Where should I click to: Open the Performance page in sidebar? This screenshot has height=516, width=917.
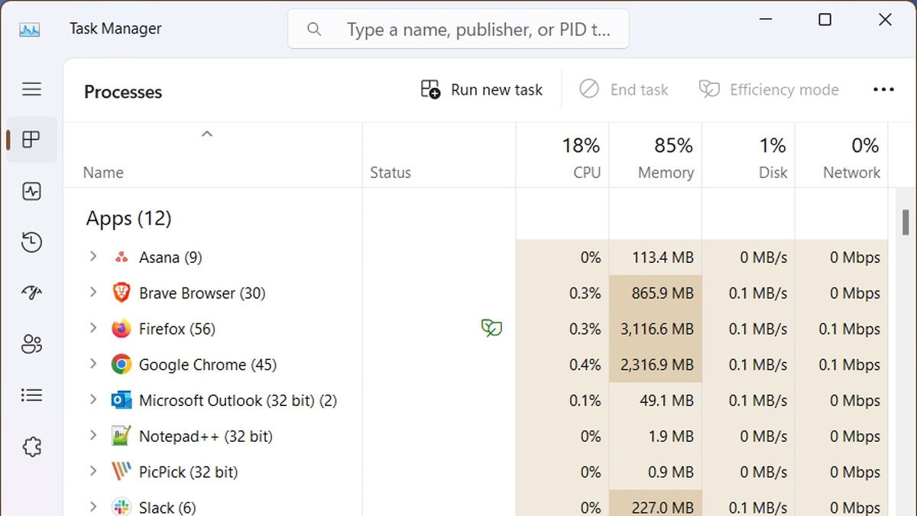coord(31,191)
